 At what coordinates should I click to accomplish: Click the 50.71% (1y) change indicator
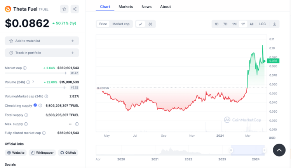coord(64,23)
